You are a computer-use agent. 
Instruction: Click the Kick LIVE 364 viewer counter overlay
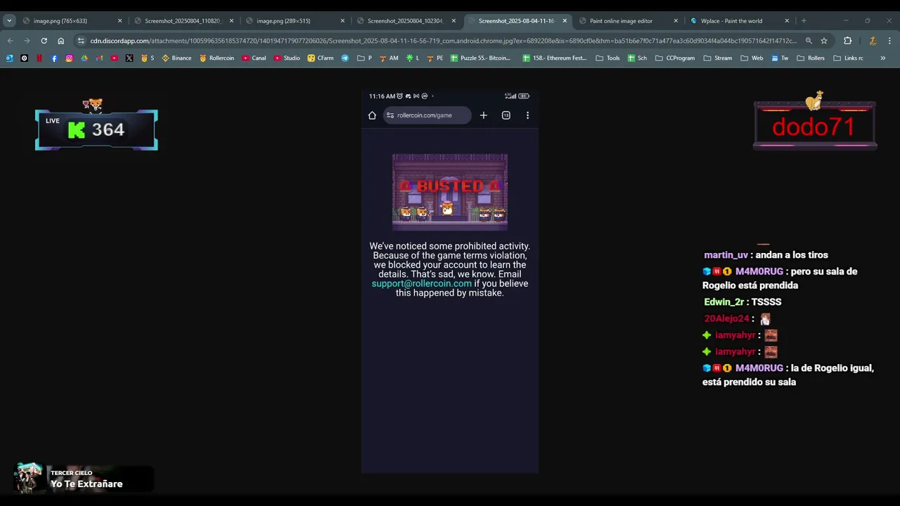pyautogui.click(x=96, y=129)
